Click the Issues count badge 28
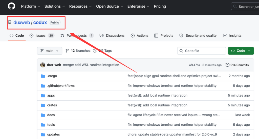Screen dimensions: 259x139 coord(51,36)
